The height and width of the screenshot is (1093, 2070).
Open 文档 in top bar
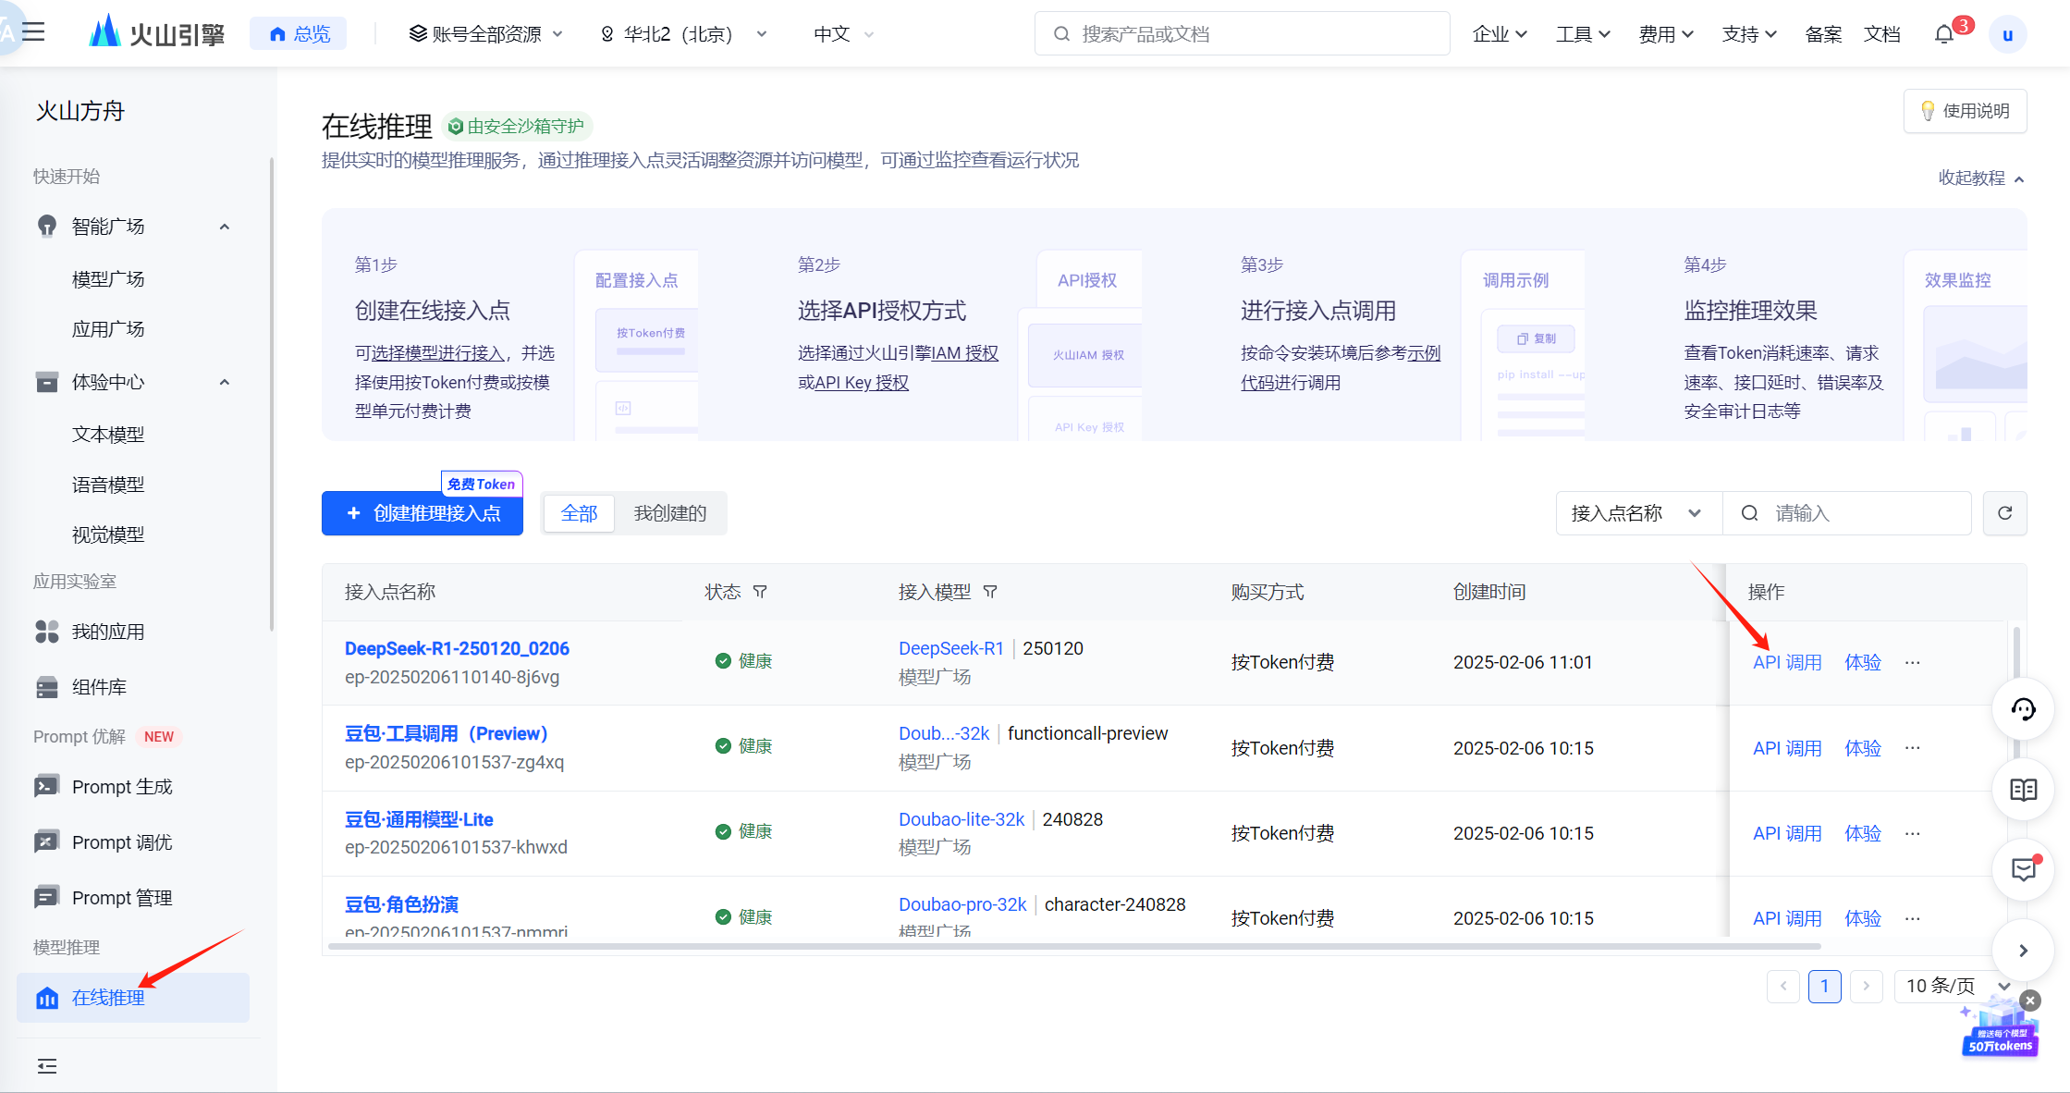[1881, 34]
